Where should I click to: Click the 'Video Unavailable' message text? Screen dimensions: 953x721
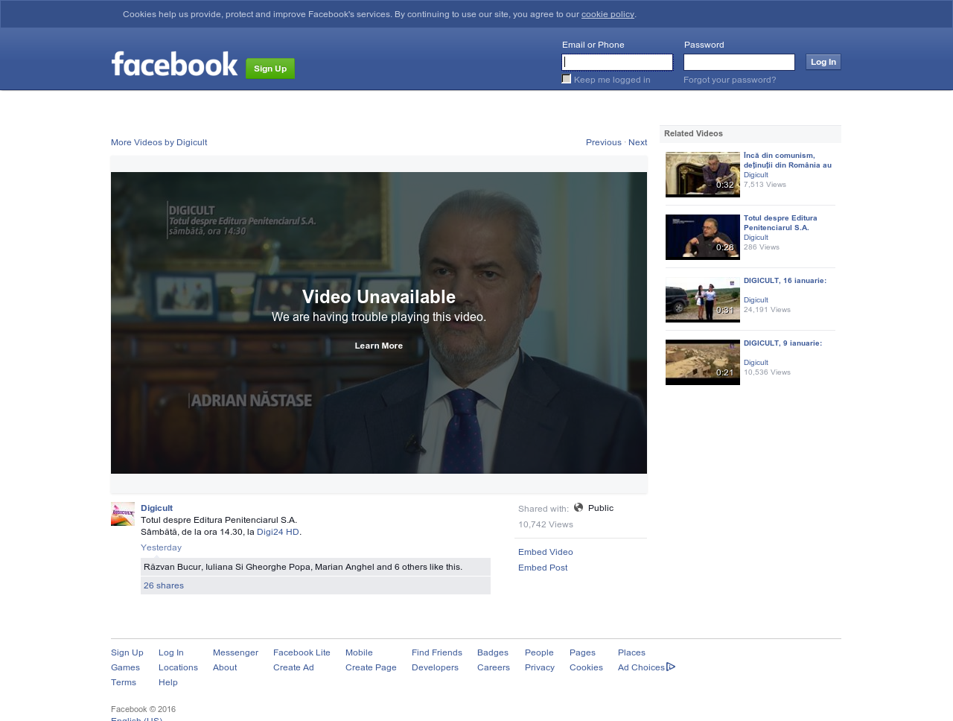click(379, 296)
